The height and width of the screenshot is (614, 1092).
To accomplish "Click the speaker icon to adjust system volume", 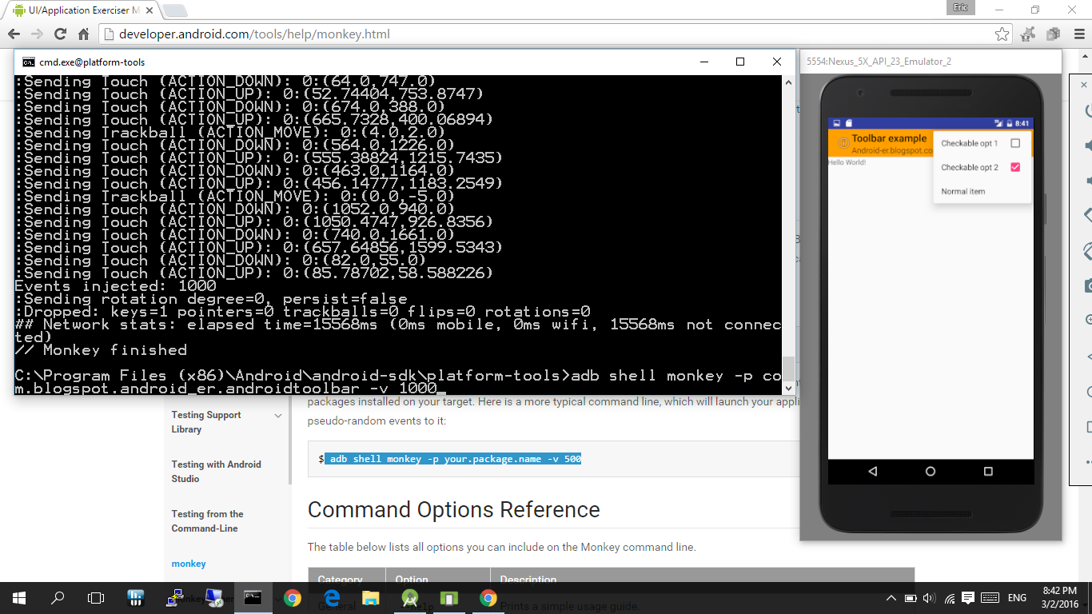I will coord(928,597).
